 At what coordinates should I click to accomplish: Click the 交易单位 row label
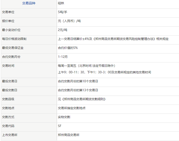tap(8, 12)
